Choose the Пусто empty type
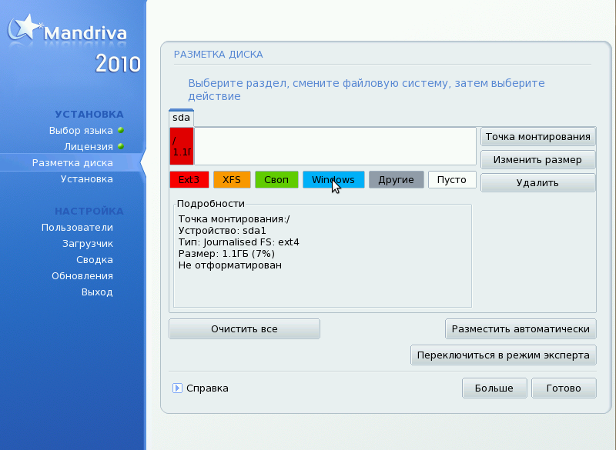616x450 pixels. [x=452, y=180]
